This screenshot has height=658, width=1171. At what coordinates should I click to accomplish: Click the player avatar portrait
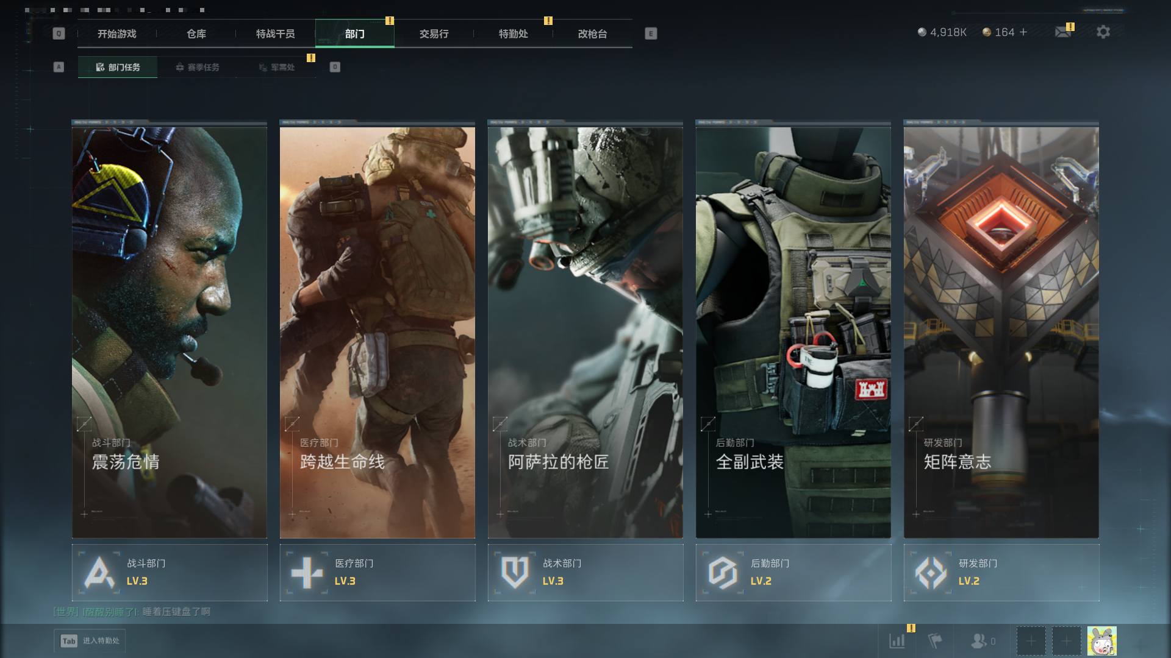tap(1101, 641)
